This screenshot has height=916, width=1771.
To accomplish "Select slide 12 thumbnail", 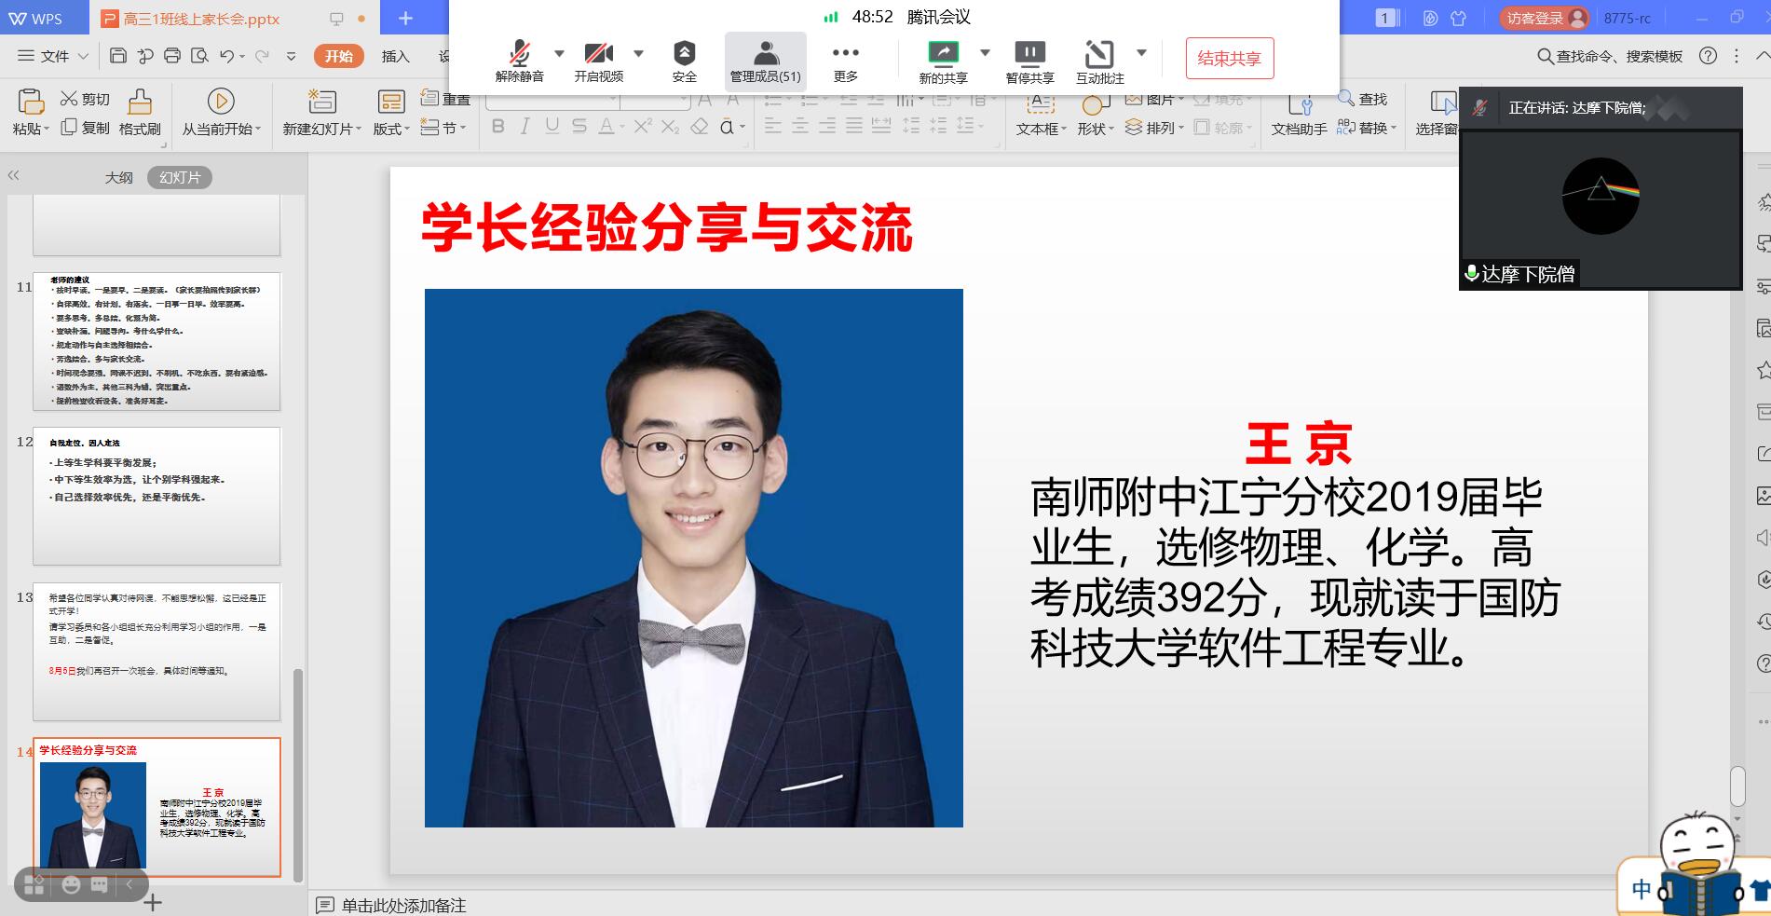I will click(157, 496).
